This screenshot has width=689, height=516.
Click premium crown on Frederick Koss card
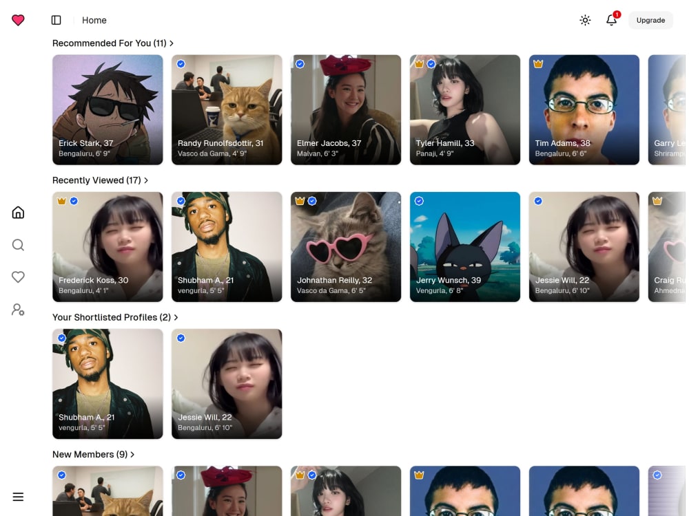pyautogui.click(x=62, y=201)
